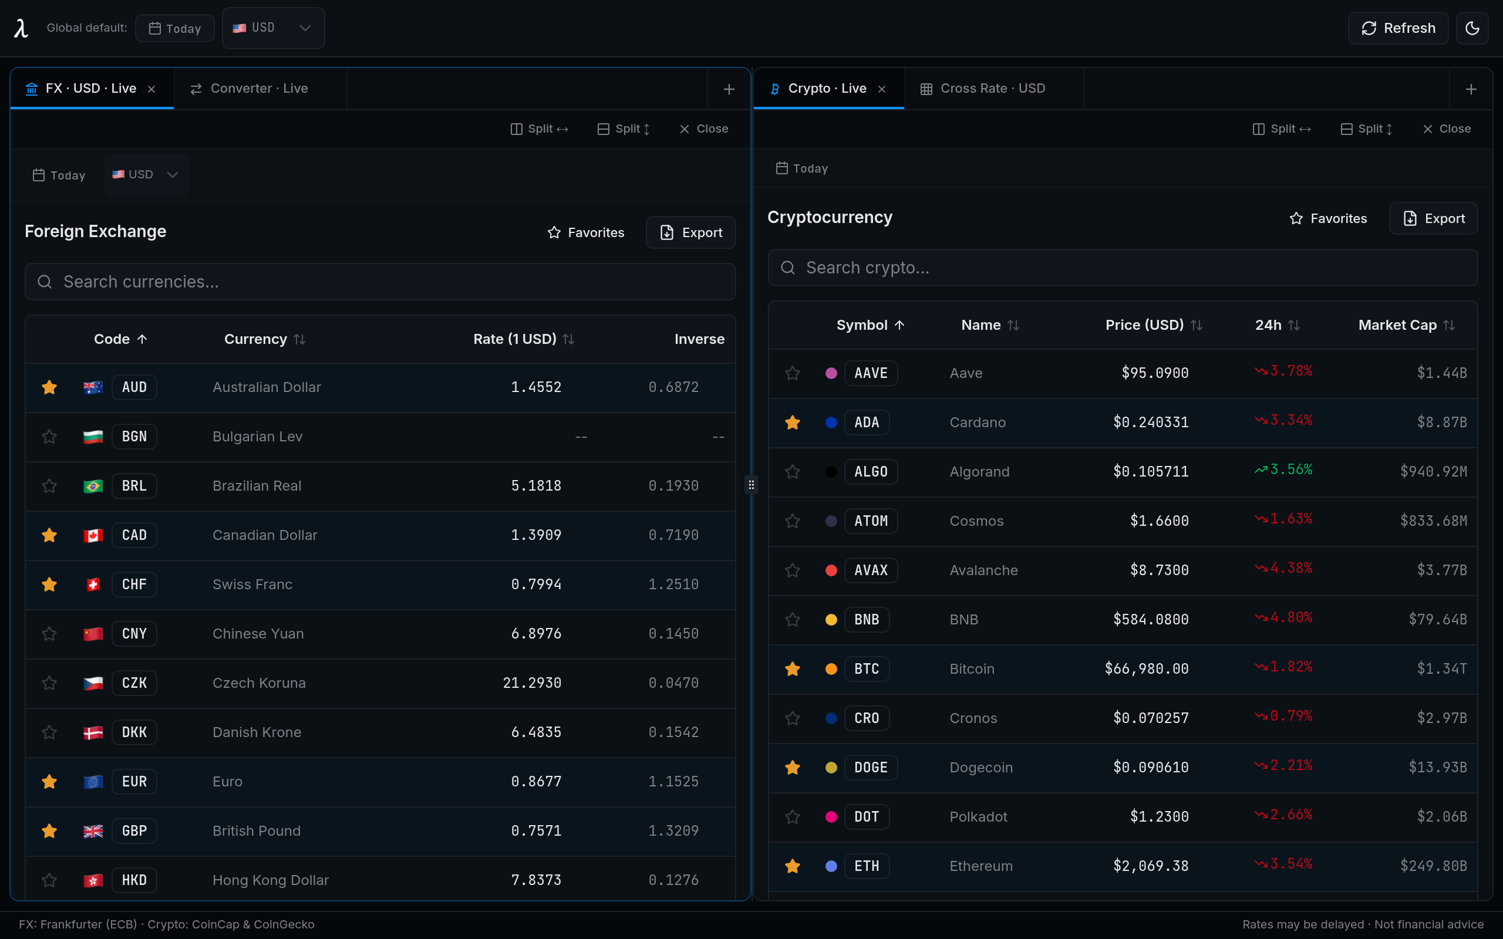1503x939 pixels.
Task: Click the Favorites button in Cryptocurrency panel
Action: point(1329,218)
